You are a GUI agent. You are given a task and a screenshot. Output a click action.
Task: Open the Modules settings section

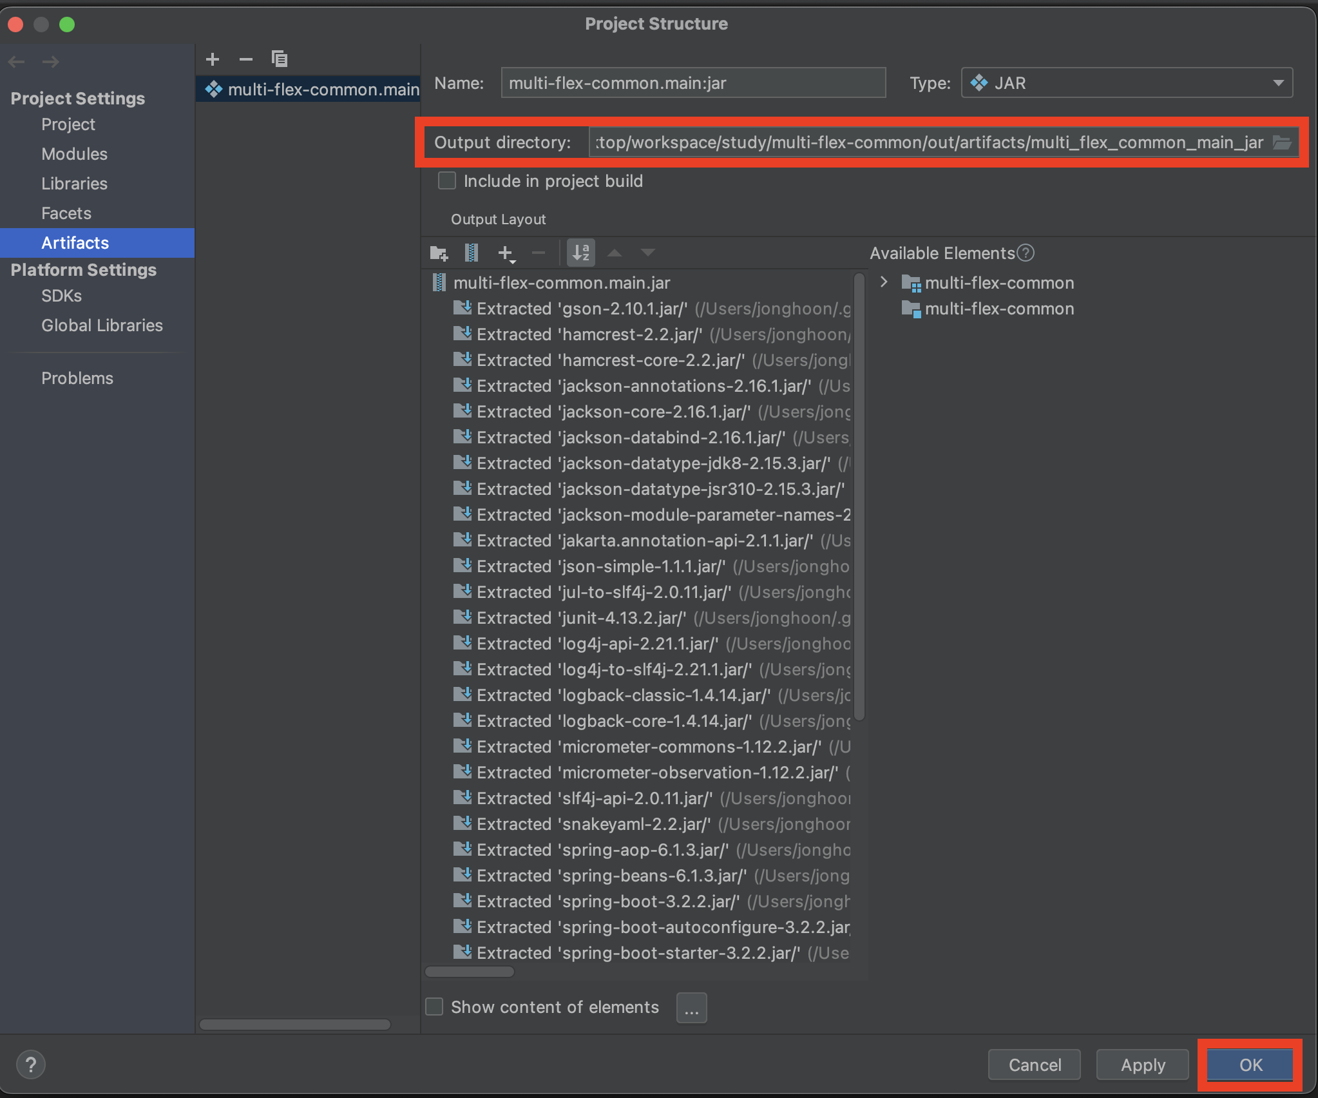74,154
